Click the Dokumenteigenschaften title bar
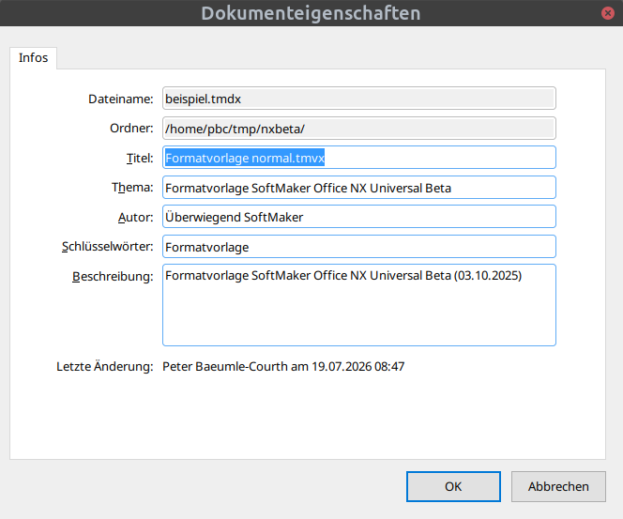Image resolution: width=623 pixels, height=519 pixels. [x=311, y=13]
